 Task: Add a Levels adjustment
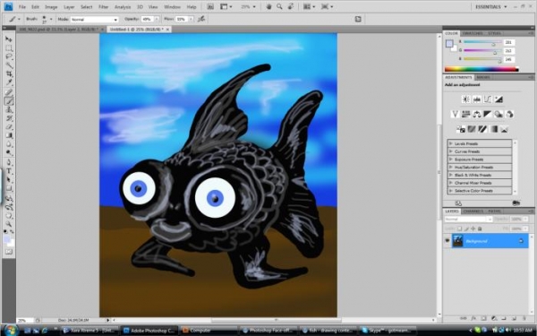pyautogui.click(x=477, y=99)
